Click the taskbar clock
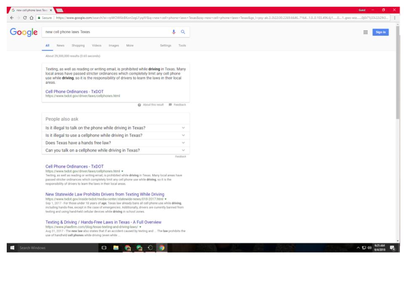Image resolution: width=404 pixels, height=303 pixels. point(380,247)
